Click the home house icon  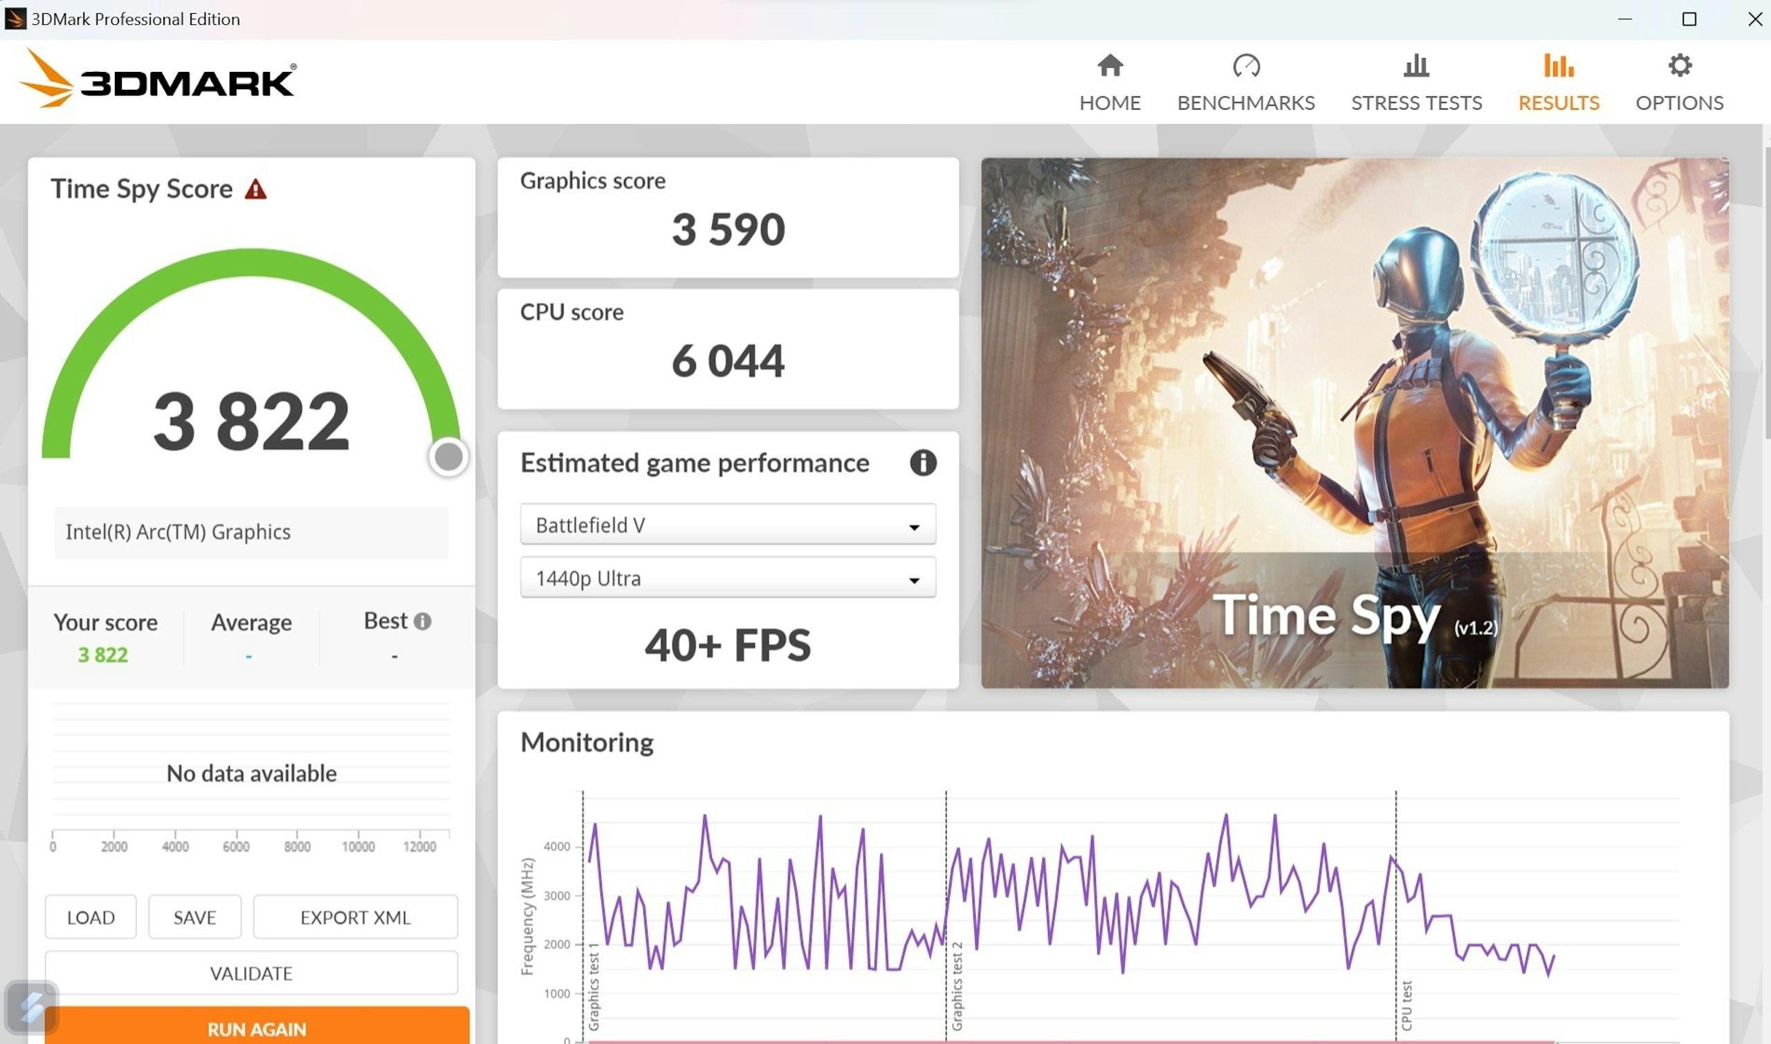[1110, 66]
